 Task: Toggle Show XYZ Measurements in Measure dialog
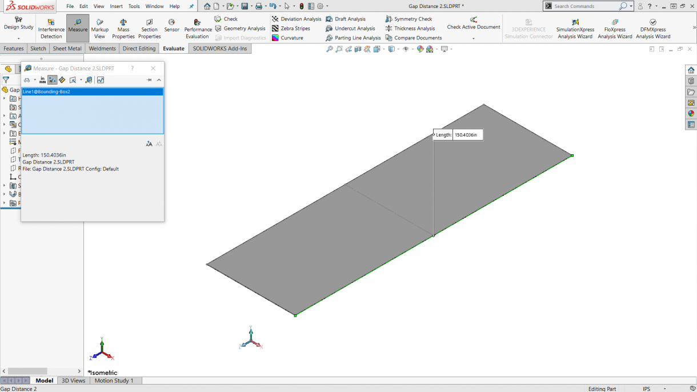click(52, 80)
